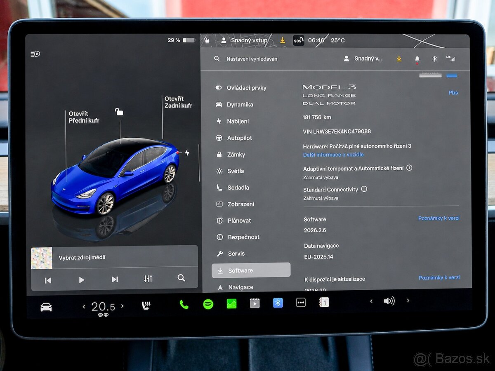Open the Theater video app

click(255, 303)
